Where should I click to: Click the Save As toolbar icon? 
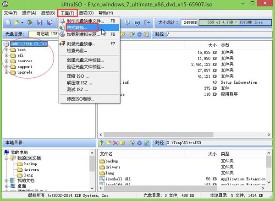(x=49, y=22)
